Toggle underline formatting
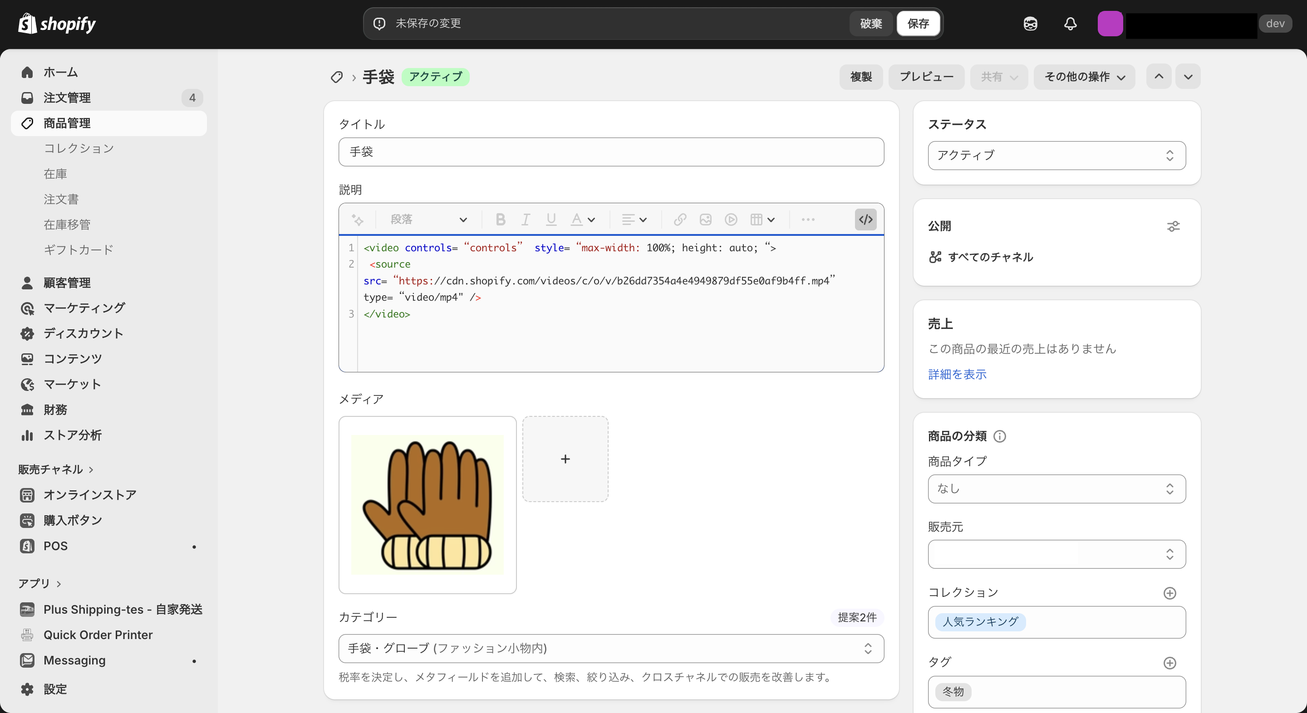Image resolution: width=1307 pixels, height=713 pixels. point(551,220)
